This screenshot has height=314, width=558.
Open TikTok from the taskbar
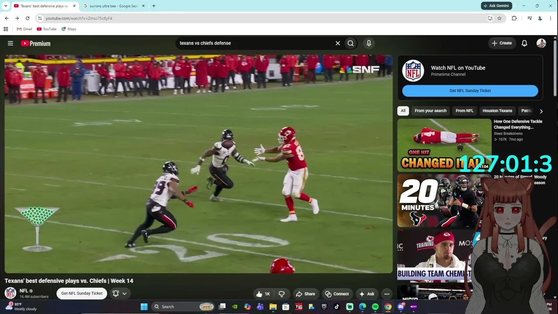[337, 307]
